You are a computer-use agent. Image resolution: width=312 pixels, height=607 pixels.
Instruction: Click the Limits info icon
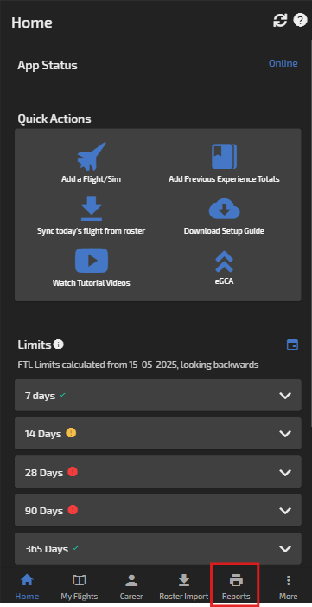[x=59, y=344]
